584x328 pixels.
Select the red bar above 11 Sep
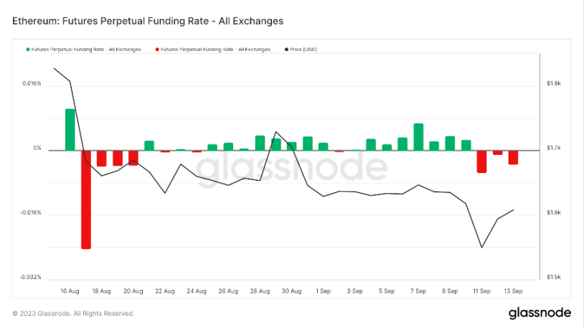tap(481, 161)
